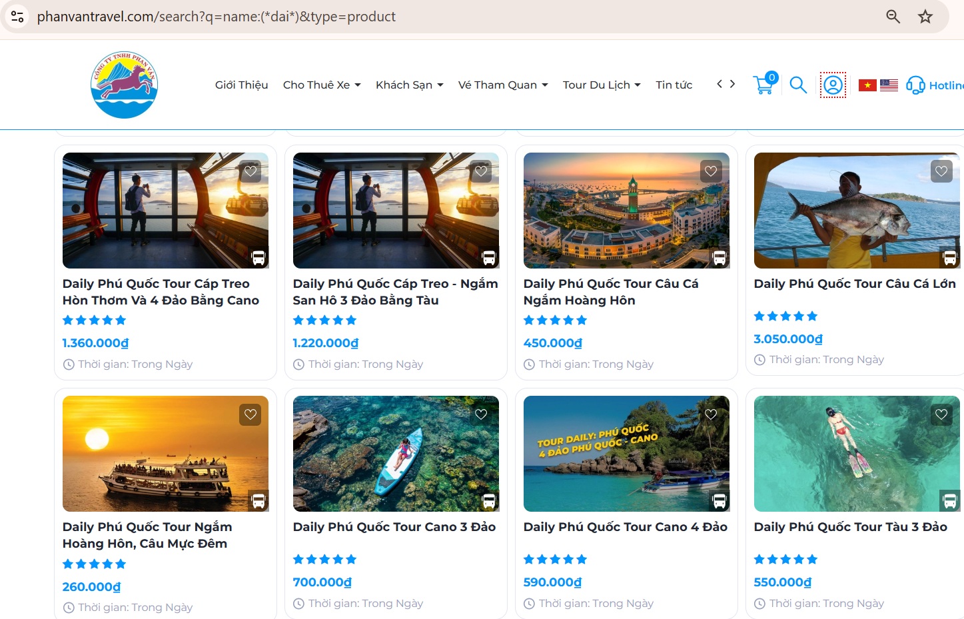Image resolution: width=964 pixels, height=619 pixels.
Task: Switch language with US flag
Action: click(x=889, y=85)
